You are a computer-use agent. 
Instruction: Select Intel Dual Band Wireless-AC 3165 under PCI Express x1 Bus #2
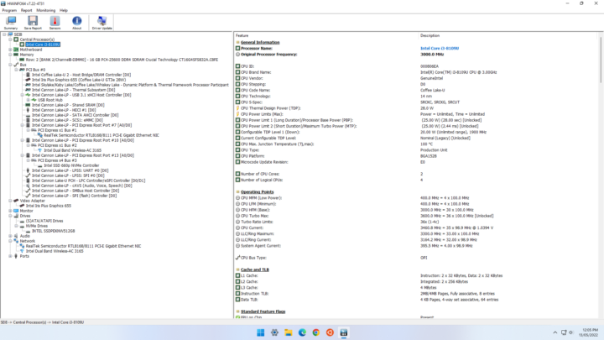[x=72, y=150]
